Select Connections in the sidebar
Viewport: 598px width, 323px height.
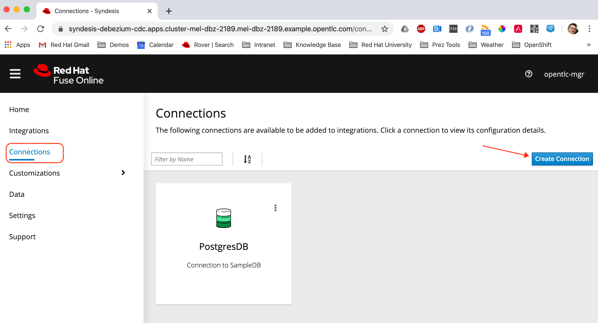(x=30, y=152)
